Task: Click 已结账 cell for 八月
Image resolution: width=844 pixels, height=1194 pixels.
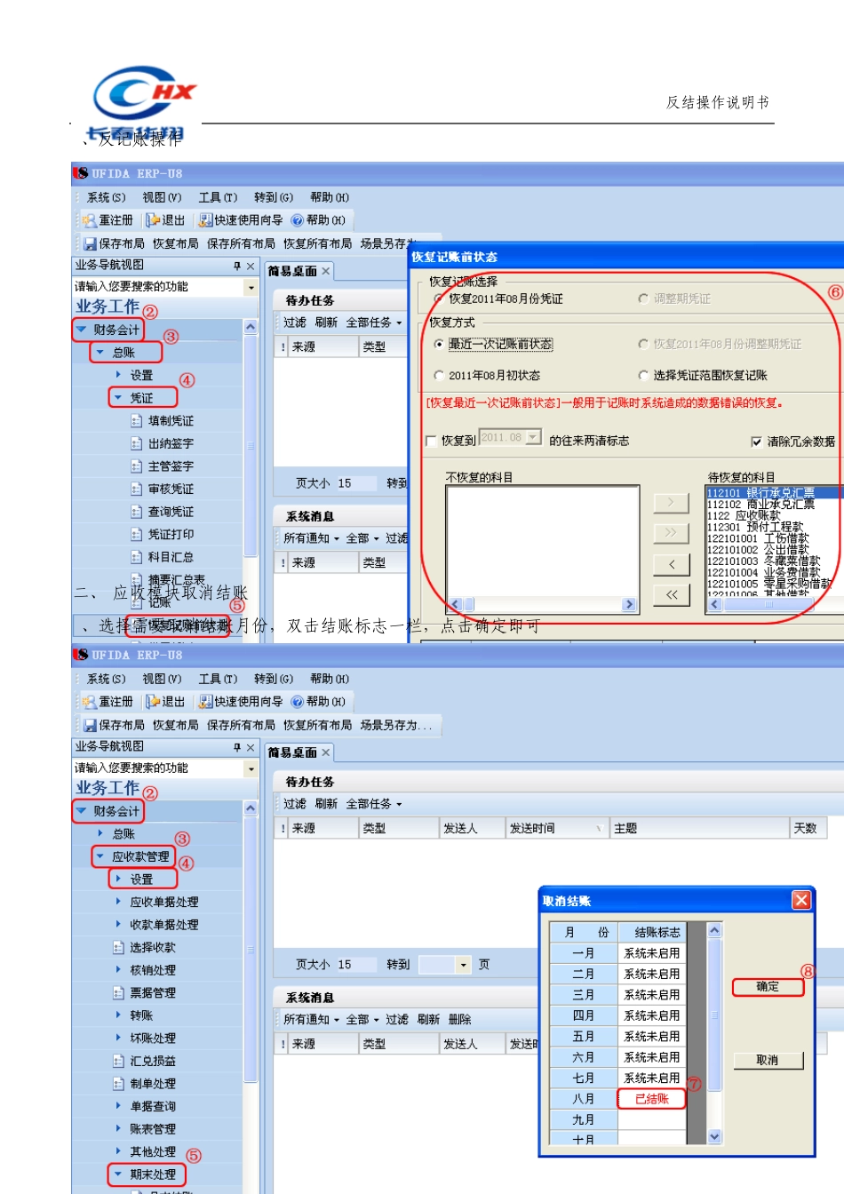Action: click(652, 1099)
